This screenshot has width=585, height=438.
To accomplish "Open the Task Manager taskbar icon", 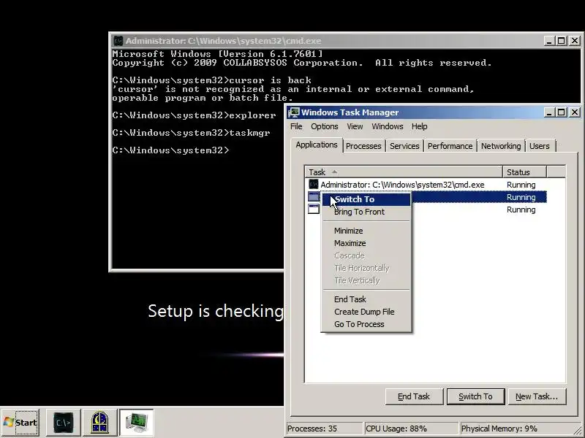I will click(136, 423).
